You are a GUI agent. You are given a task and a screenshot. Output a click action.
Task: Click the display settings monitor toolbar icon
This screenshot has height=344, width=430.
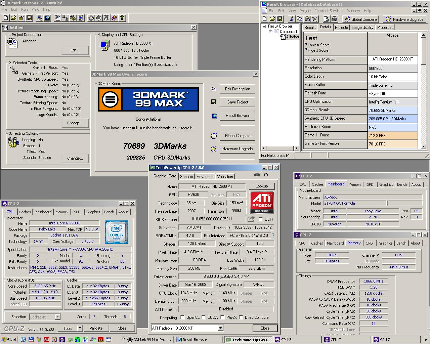click(81, 18)
